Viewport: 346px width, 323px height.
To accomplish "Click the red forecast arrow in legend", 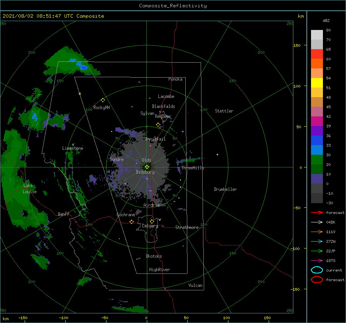I will click(317, 212).
